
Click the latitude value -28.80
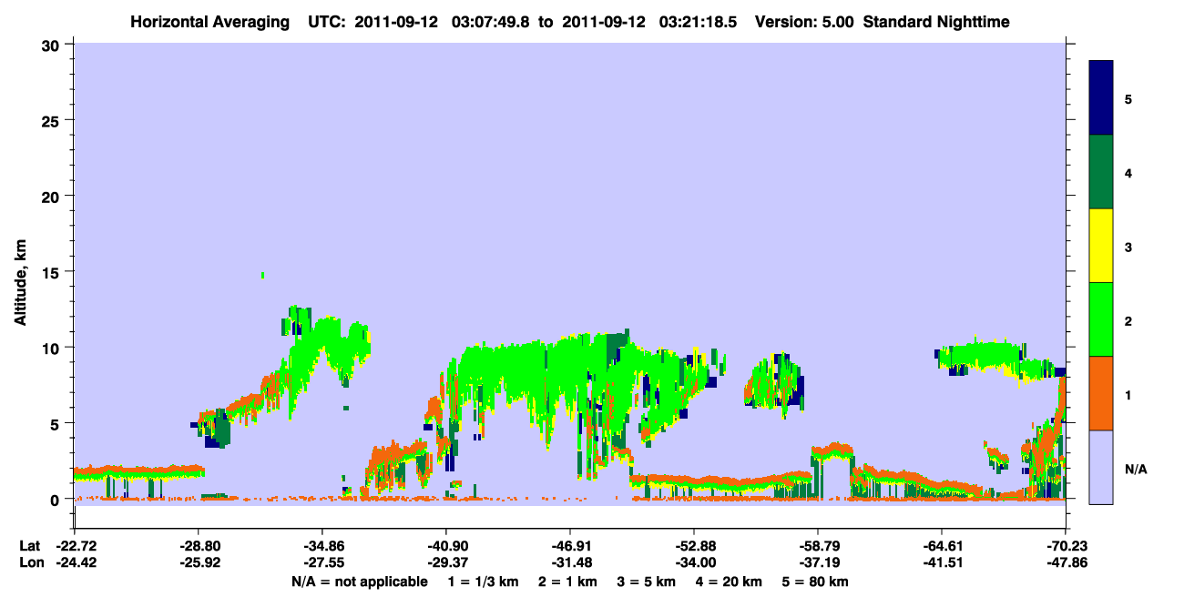[198, 546]
